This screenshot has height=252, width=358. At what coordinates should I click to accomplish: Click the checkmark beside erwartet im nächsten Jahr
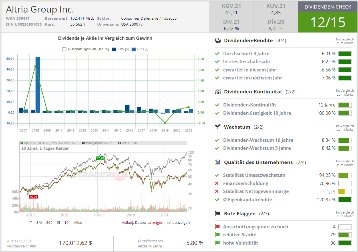click(217, 78)
